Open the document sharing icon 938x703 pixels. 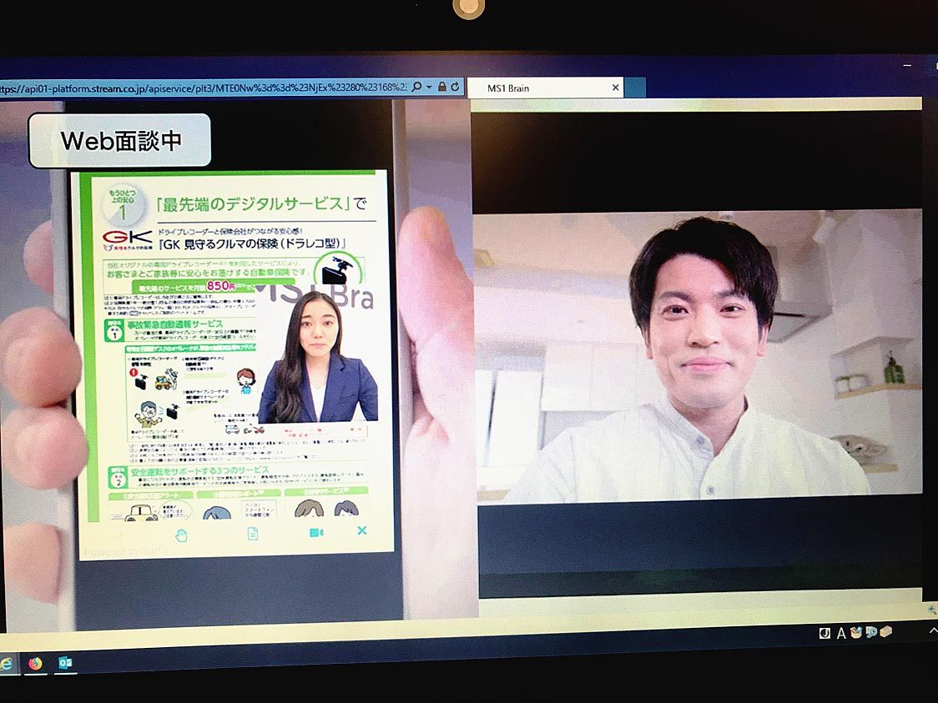[x=252, y=534]
